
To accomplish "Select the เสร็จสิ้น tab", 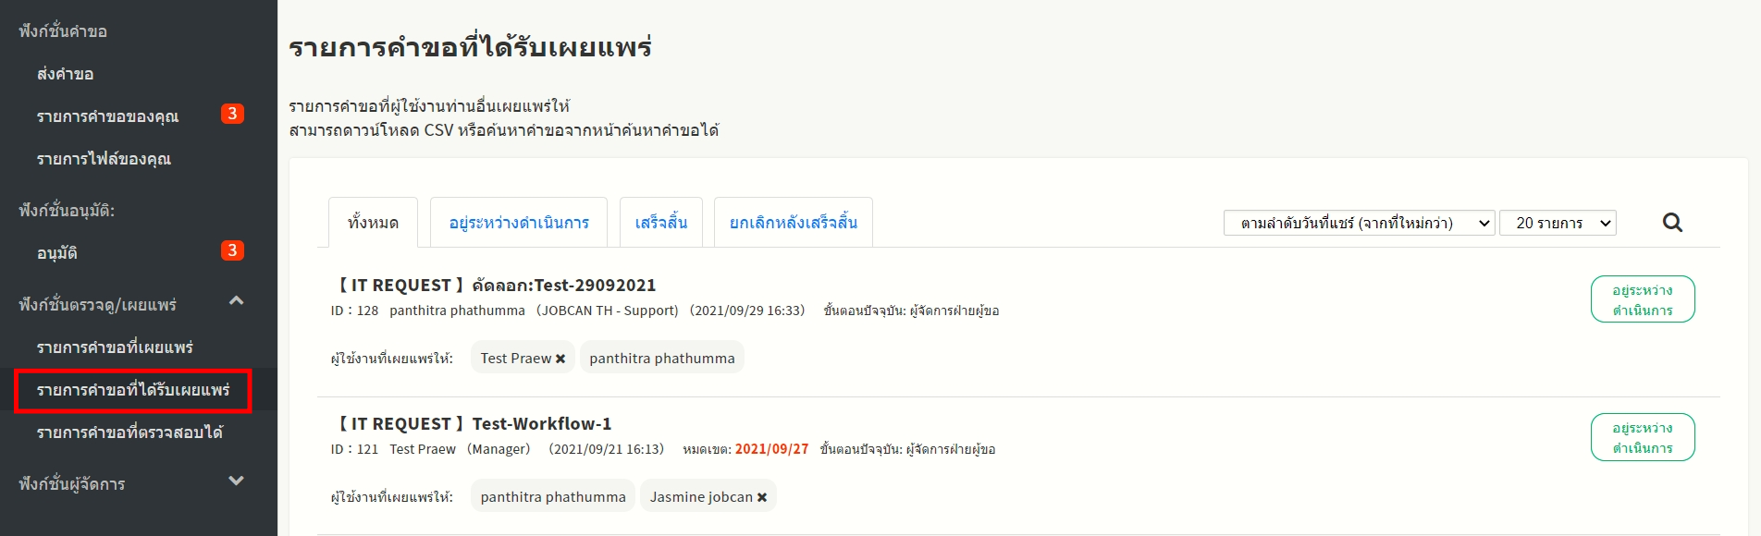I will pyautogui.click(x=660, y=223).
